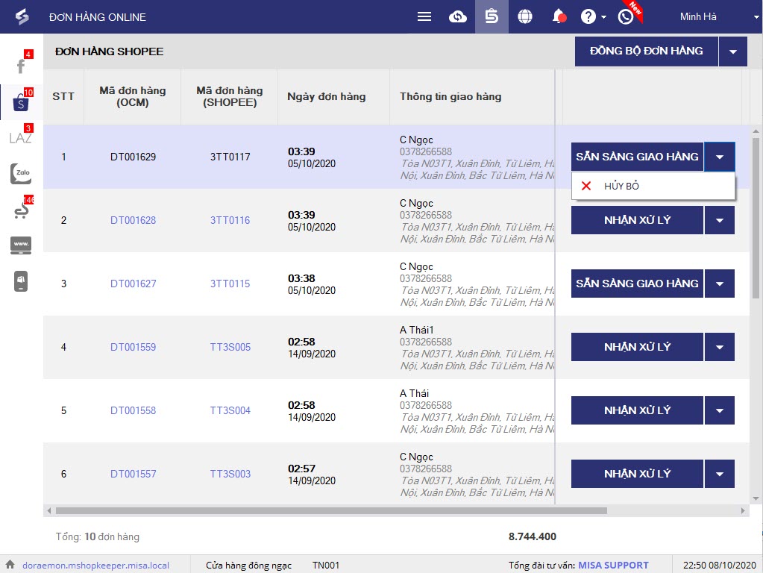The width and height of the screenshot is (763, 573).
Task: Expand the Minh Hà user menu
Action: [x=756, y=17]
